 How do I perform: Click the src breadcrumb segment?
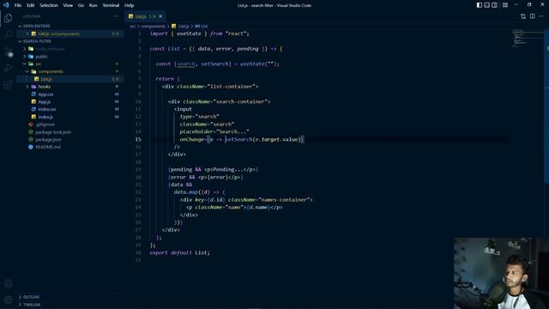click(133, 27)
